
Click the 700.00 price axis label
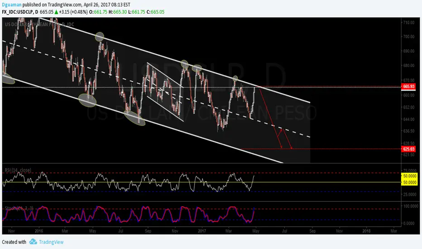point(408,37)
